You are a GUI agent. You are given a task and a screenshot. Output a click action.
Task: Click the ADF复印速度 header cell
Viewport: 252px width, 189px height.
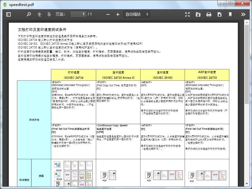coord(207,75)
